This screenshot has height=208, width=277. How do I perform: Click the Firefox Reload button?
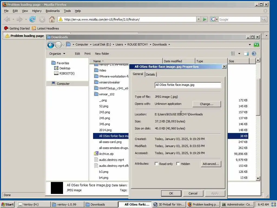click(32, 19)
